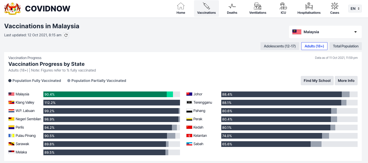The height and width of the screenshot is (163, 368).
Task: Open the Ventilations icon
Action: [258, 6]
